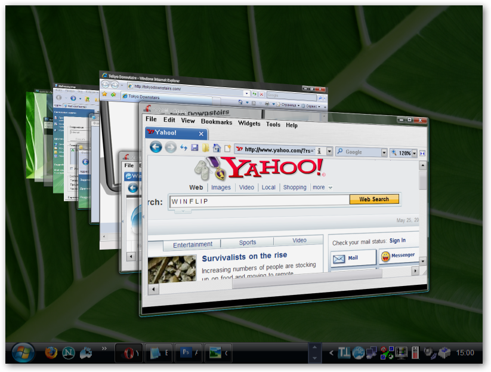Viewport: 491px width, 372px height.
Task: Click the Local search link on Yahoo
Action: 268,187
